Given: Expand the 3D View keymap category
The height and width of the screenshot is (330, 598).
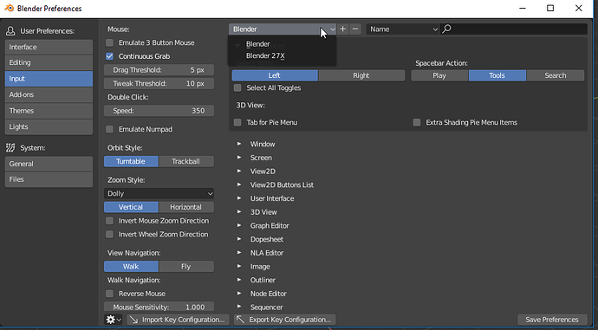Looking at the screenshot, I should 239,212.
